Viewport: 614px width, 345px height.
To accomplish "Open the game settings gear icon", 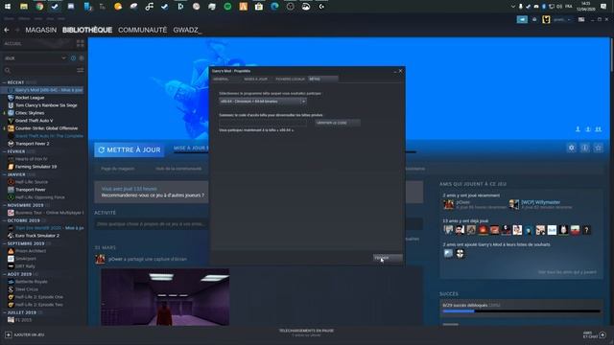I will [x=572, y=148].
